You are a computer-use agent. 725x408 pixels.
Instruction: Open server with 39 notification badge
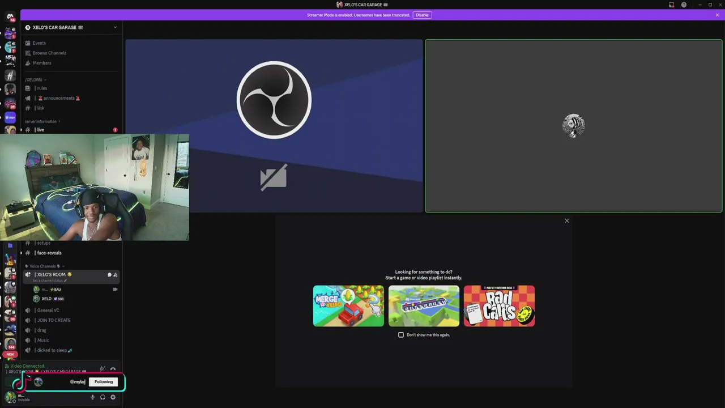click(x=10, y=104)
